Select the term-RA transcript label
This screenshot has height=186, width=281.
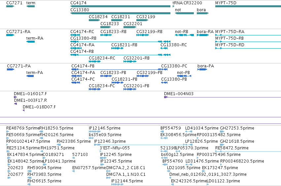tap(35, 38)
